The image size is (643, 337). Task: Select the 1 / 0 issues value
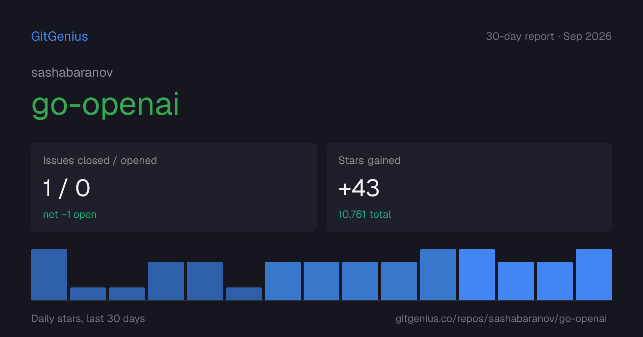coord(66,188)
